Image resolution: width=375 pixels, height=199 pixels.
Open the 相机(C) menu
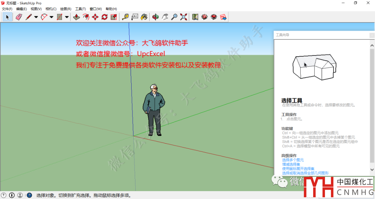pos(51,9)
